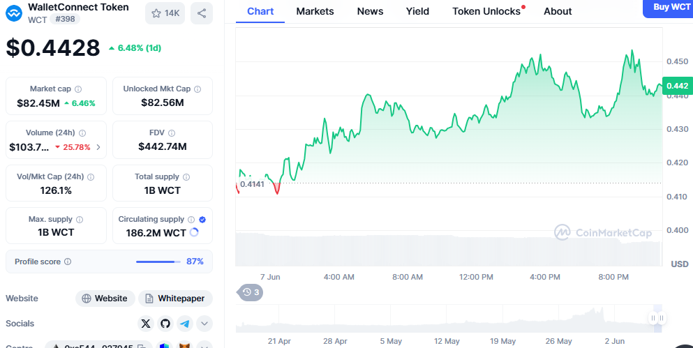
Task: Expand more socials chevron
Action: click(x=204, y=324)
